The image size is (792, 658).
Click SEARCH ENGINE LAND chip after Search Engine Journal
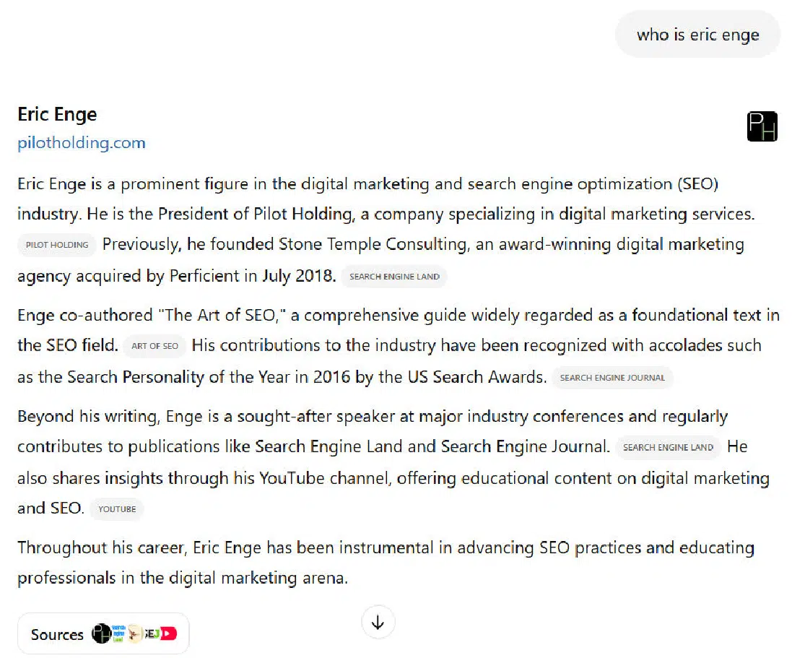point(668,447)
